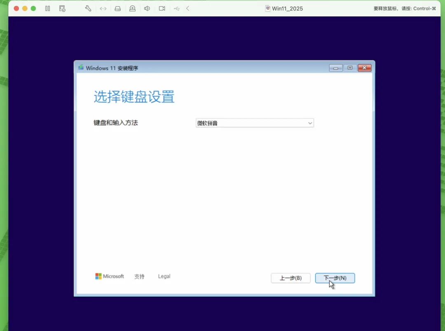Click the network adapter arrows icon
This screenshot has height=331, width=445.
pyautogui.click(x=103, y=9)
